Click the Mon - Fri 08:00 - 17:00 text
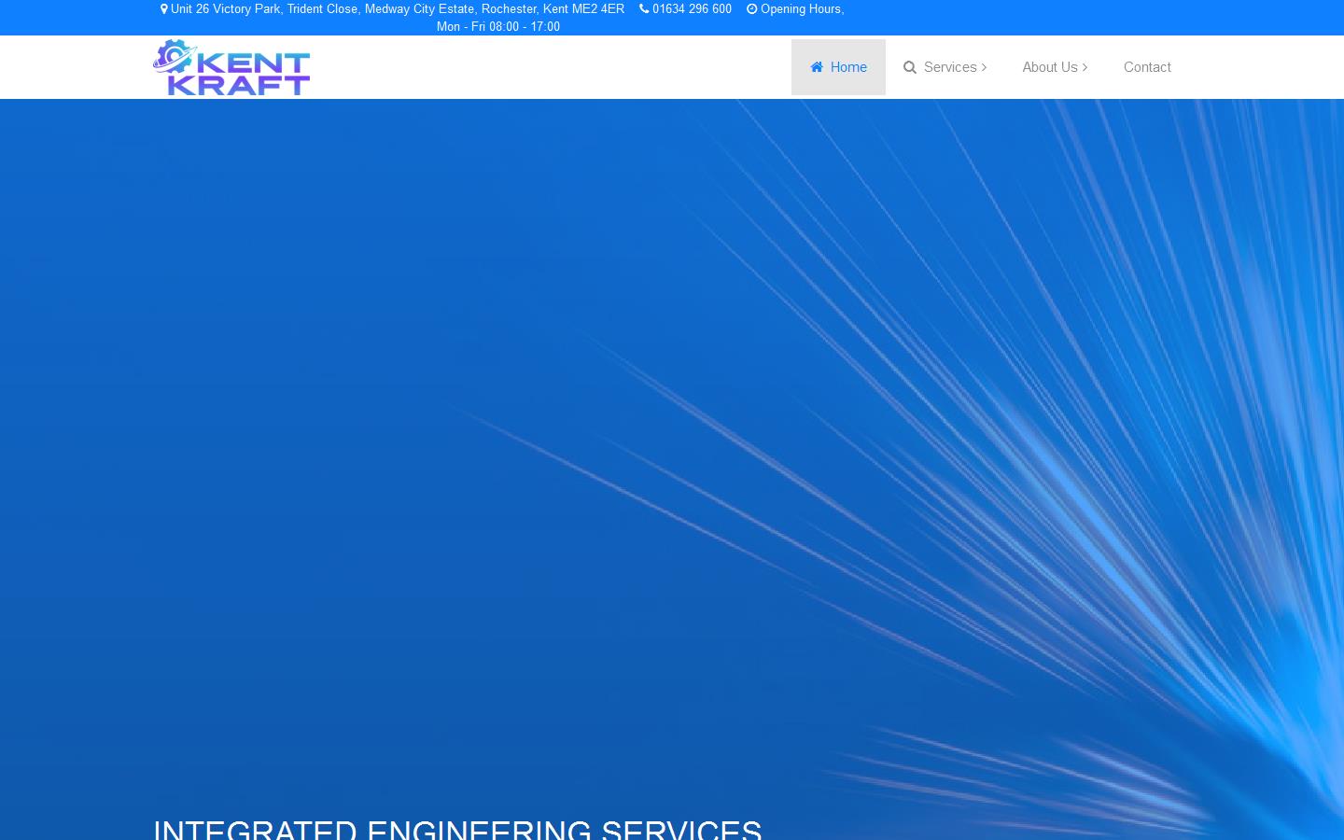 coord(497,27)
